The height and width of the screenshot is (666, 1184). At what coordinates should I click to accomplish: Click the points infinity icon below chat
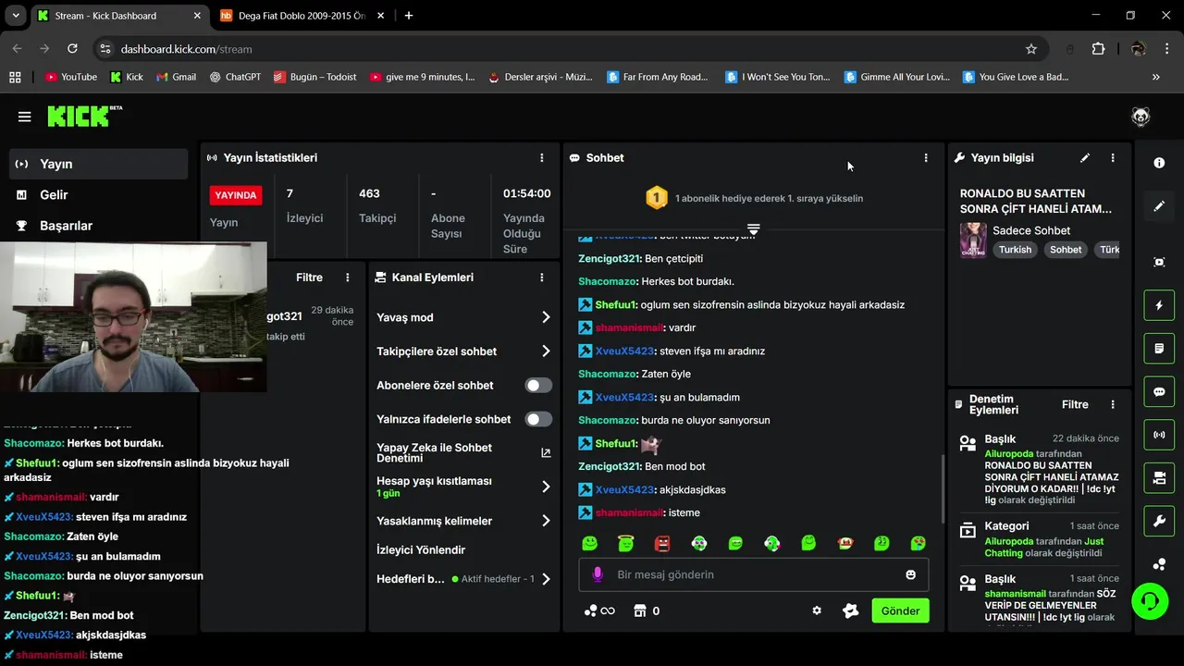(598, 610)
